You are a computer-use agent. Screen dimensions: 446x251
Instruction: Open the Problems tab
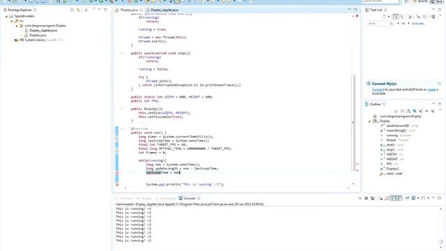(x=124, y=198)
